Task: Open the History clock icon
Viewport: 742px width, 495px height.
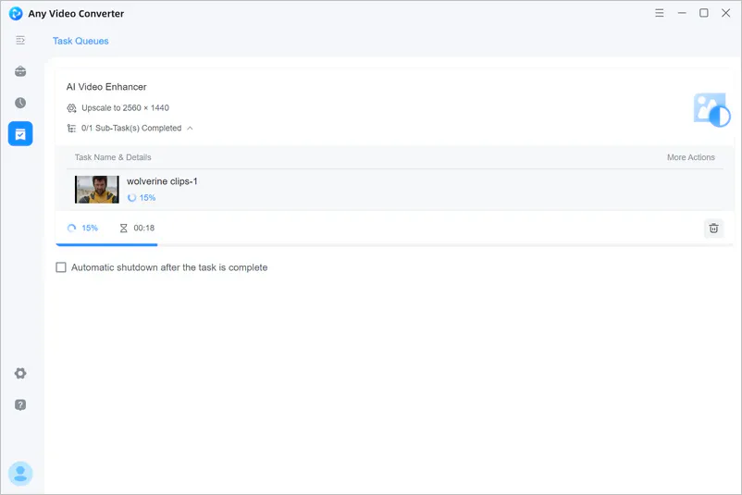Action: click(x=20, y=103)
